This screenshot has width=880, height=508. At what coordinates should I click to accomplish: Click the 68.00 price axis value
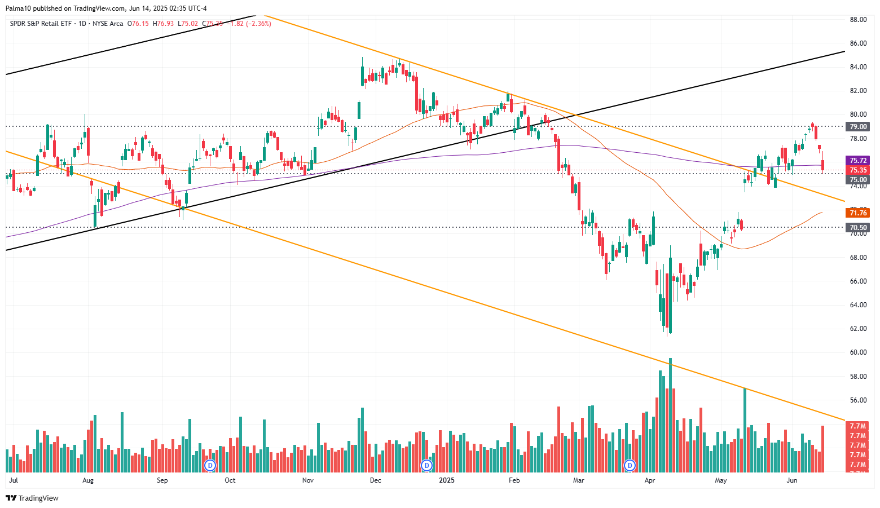pyautogui.click(x=858, y=258)
